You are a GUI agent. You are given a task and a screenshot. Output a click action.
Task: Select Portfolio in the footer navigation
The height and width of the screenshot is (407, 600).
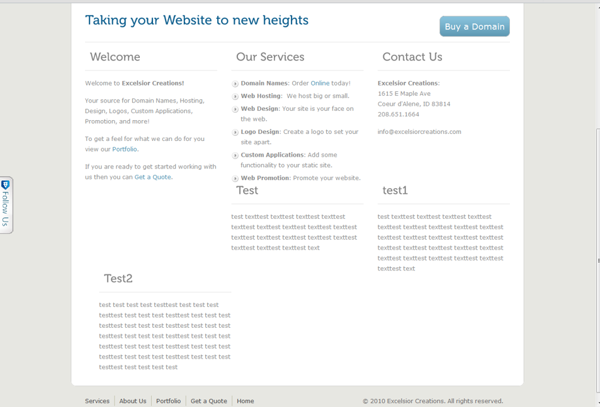168,401
